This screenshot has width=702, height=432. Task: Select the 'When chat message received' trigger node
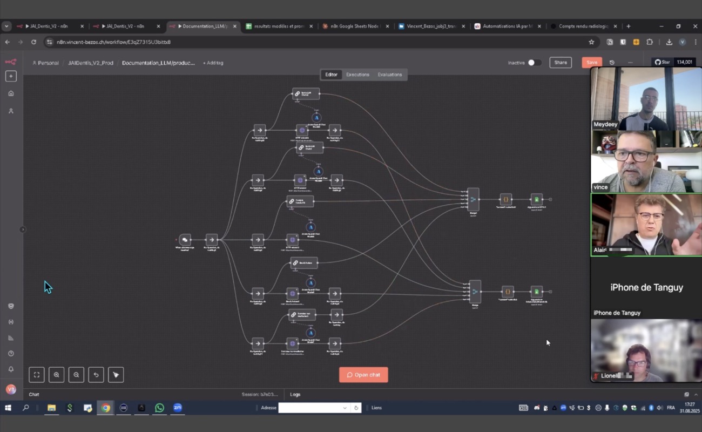pos(185,239)
